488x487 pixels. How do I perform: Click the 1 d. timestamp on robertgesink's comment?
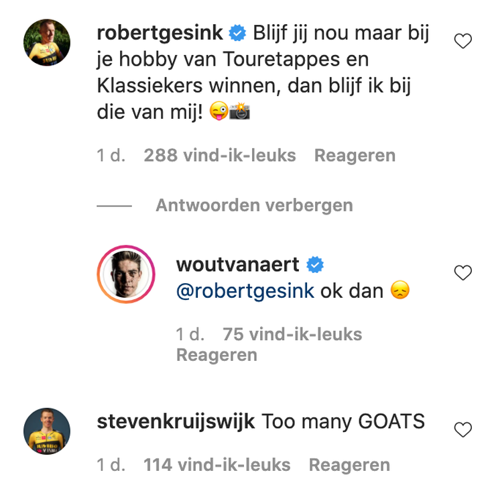111,156
